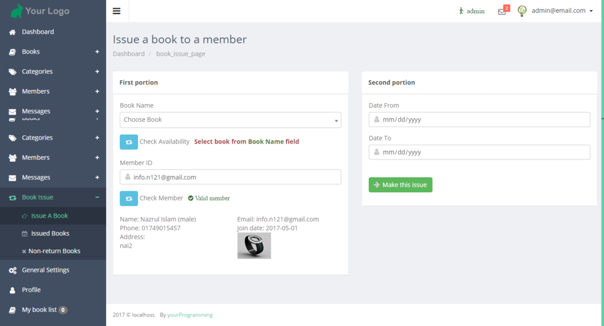This screenshot has width=604, height=326.
Task: Click the refresh icon beside Check Availability
Action: [128, 142]
